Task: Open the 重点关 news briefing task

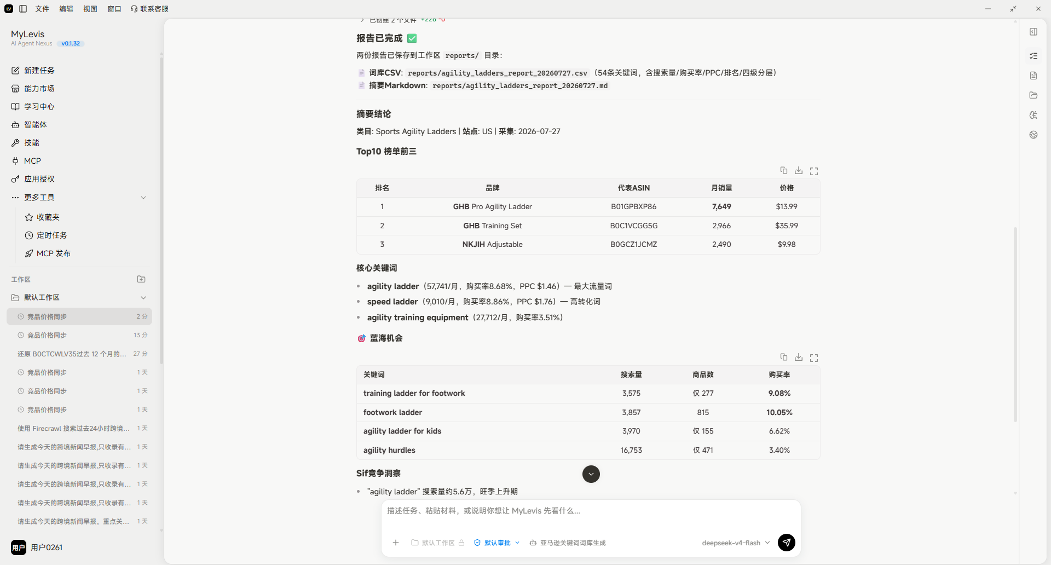Action: 79,521
